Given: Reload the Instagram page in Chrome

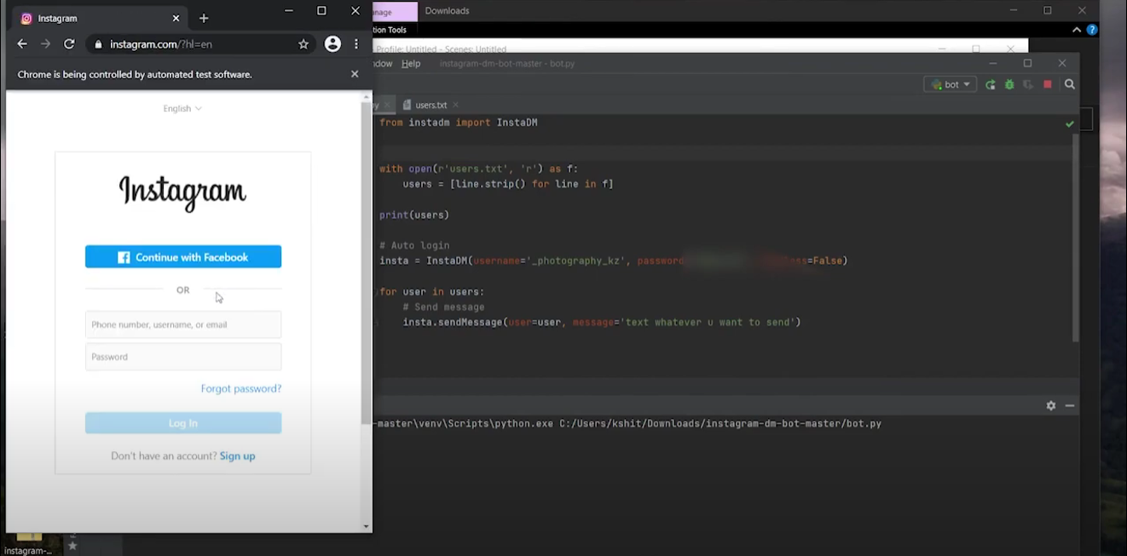Looking at the screenshot, I should (x=69, y=44).
